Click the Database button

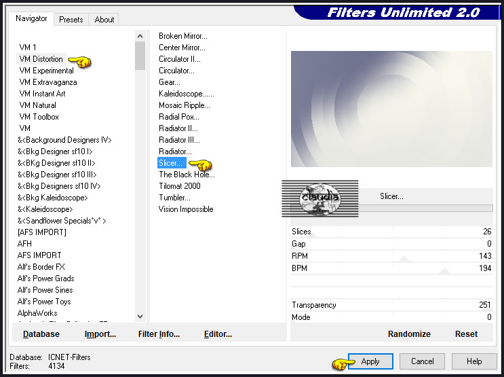click(x=41, y=334)
